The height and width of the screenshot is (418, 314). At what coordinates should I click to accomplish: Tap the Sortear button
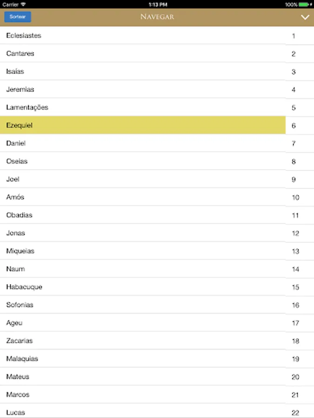(17, 17)
